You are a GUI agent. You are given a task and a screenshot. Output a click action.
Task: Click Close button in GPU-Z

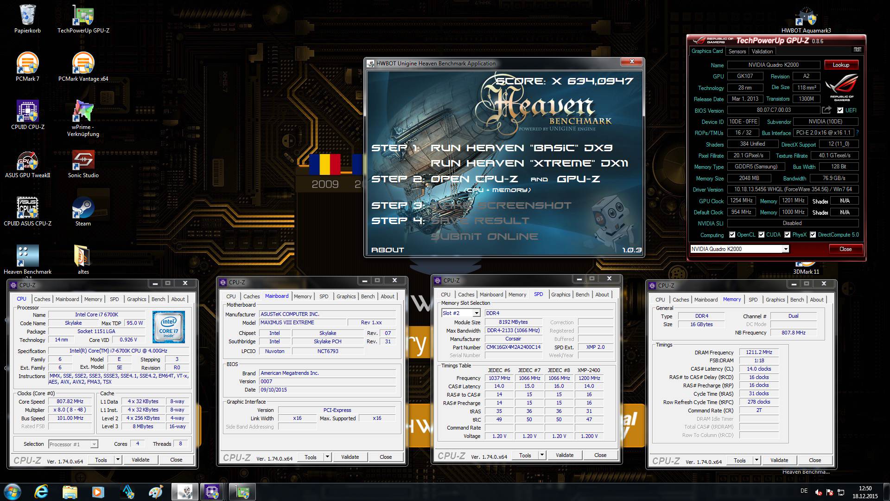[x=845, y=249]
